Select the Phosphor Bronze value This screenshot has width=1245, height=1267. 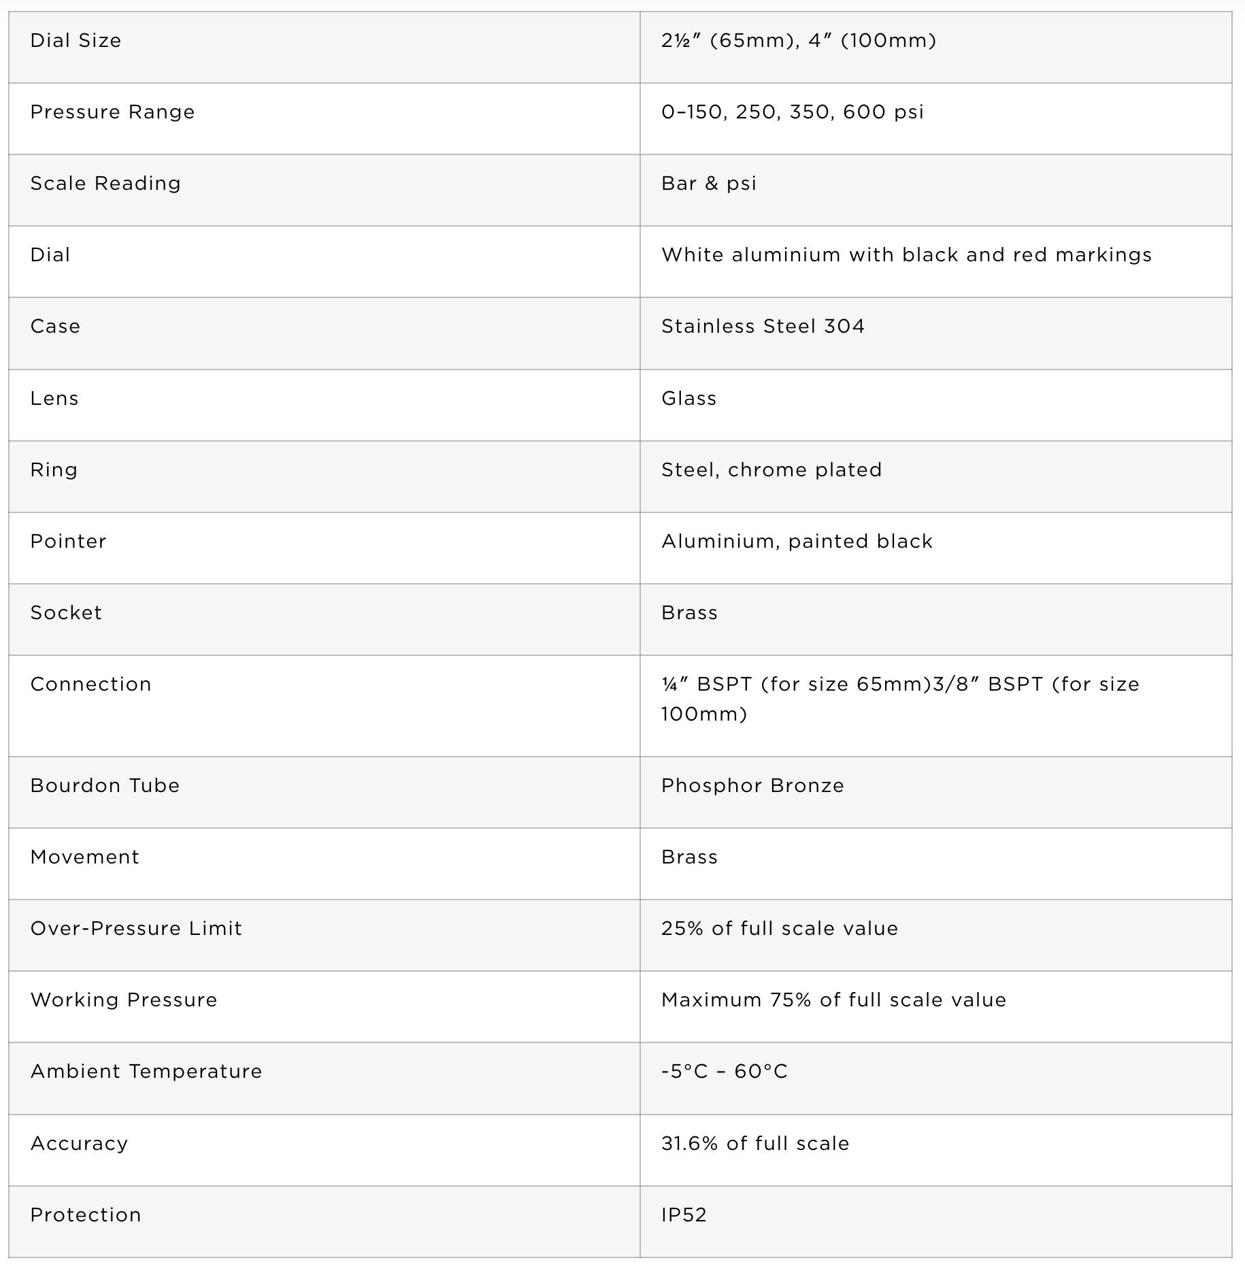[752, 786]
